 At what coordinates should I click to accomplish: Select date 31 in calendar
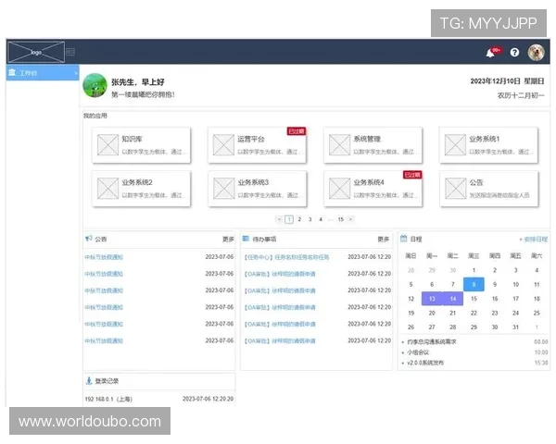click(x=515, y=327)
